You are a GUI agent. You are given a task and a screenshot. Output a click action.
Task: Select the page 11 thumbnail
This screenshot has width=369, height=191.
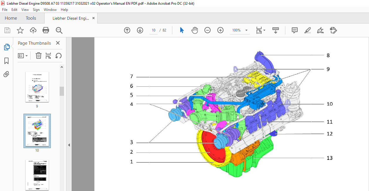pyautogui.click(x=37, y=175)
